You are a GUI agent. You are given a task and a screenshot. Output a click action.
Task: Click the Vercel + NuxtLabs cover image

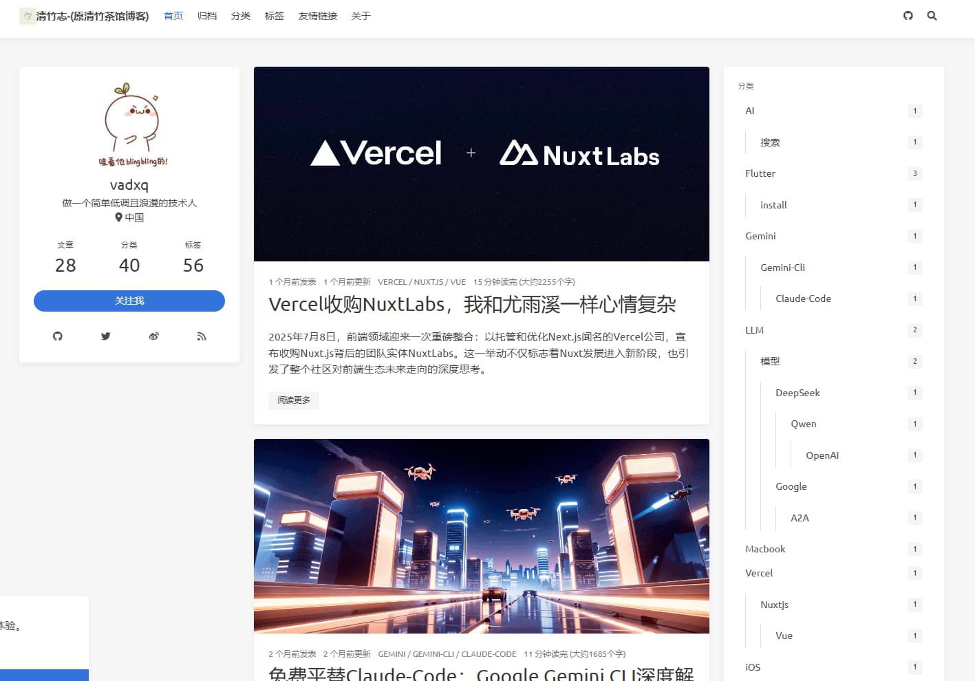[x=481, y=164]
